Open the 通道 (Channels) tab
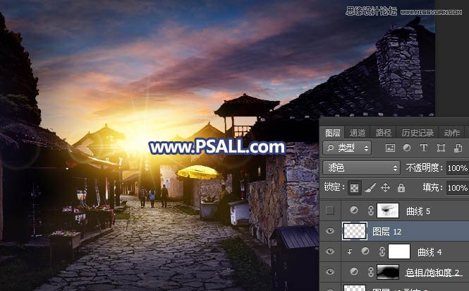 (358, 133)
